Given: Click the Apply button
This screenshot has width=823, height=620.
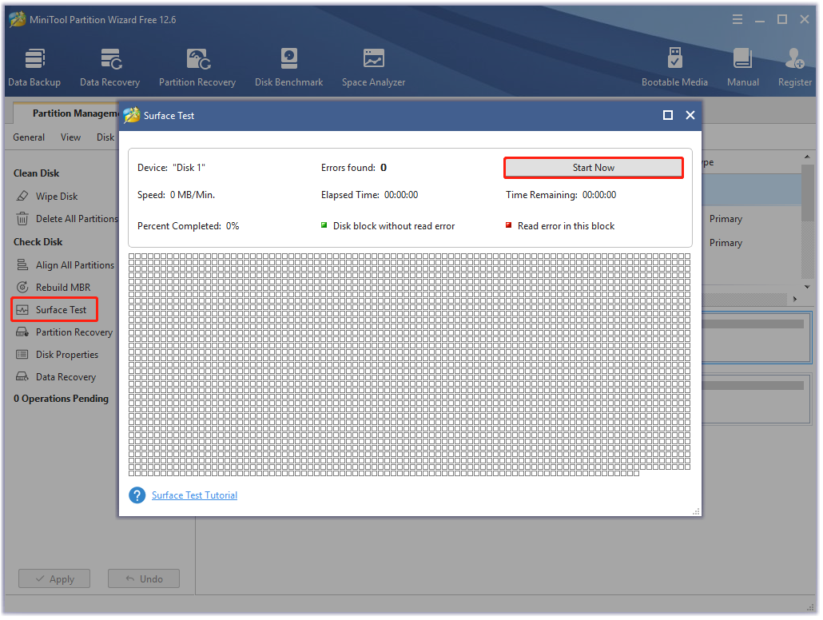Looking at the screenshot, I should [54, 579].
